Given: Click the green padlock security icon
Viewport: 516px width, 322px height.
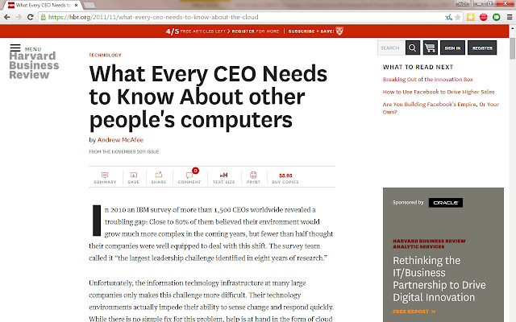Looking at the screenshot, I should 44,17.
